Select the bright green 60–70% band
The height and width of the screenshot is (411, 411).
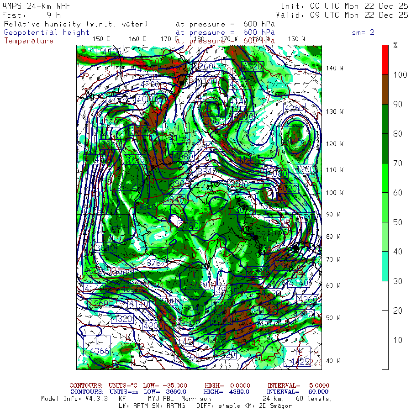(x=385, y=178)
